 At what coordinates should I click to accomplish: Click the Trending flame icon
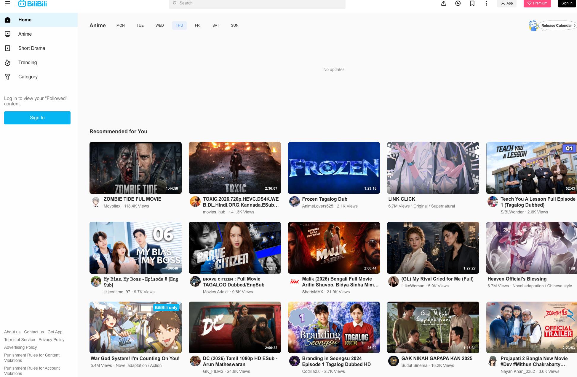pyautogui.click(x=8, y=63)
